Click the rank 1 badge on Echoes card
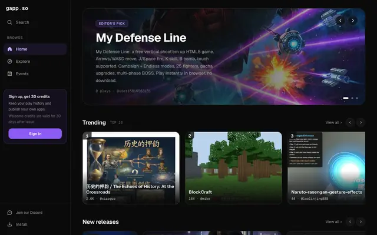This screenshot has height=235, width=377. coord(87,136)
